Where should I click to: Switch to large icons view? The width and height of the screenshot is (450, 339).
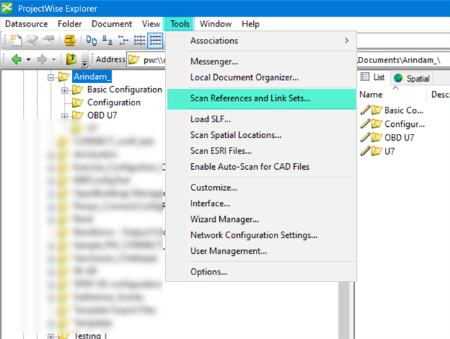(92, 40)
